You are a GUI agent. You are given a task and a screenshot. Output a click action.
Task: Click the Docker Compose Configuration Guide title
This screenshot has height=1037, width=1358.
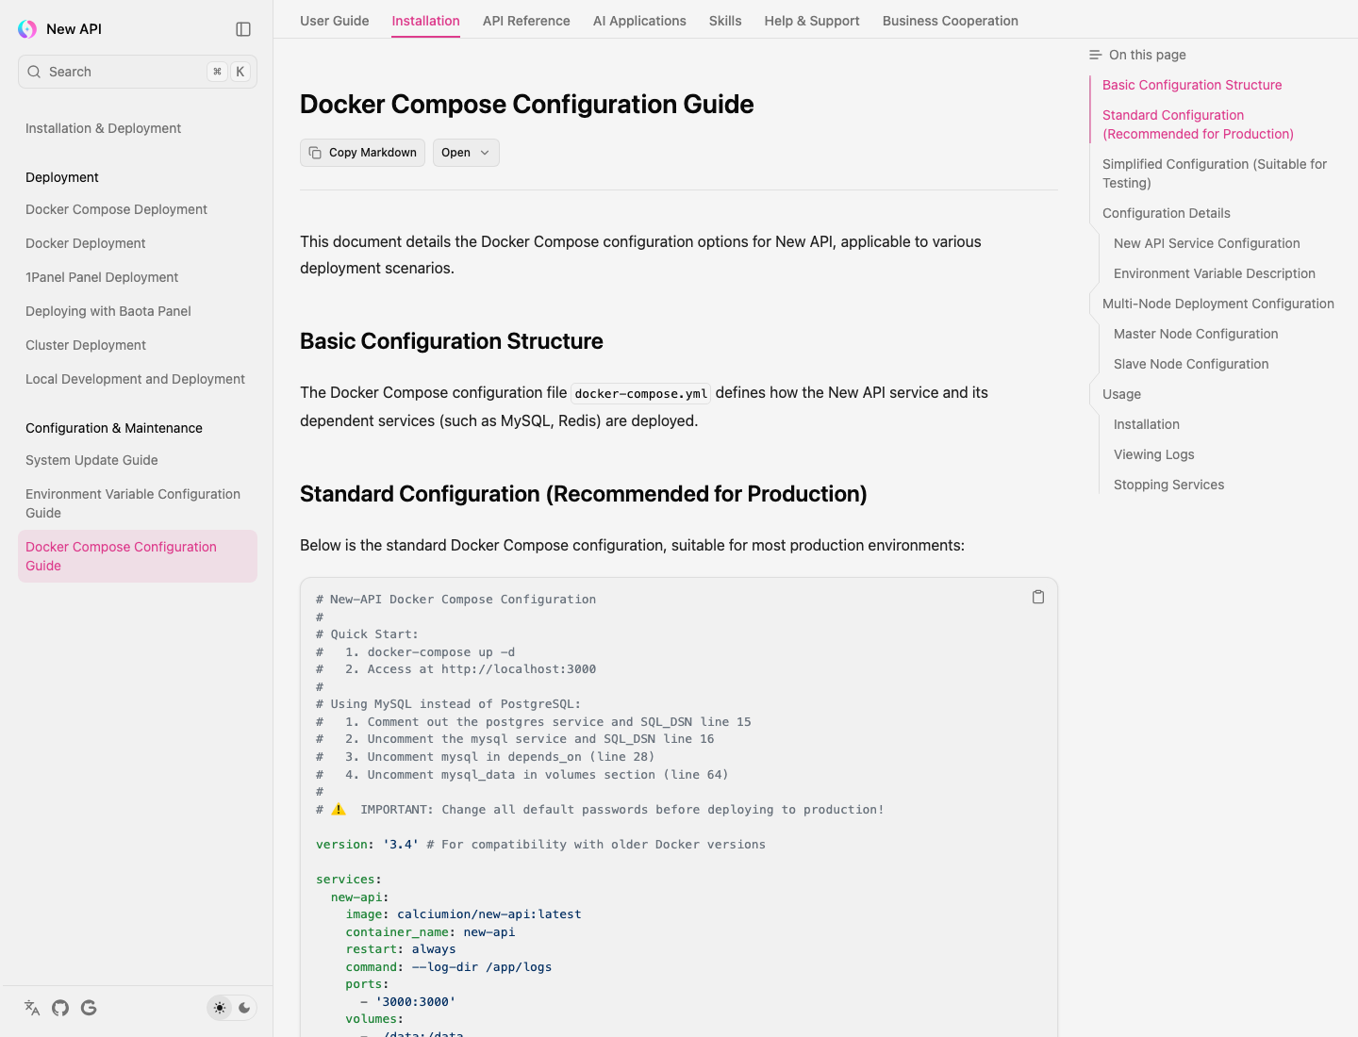point(527,104)
